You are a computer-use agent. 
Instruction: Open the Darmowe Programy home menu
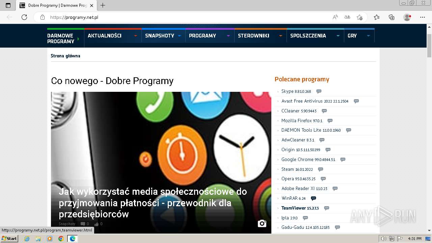61,38
